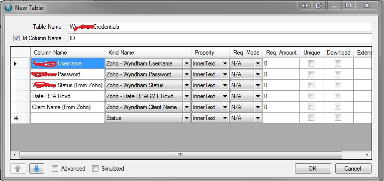Click the horizontal scrollbar thumb
Image resolution: width=384 pixels, height=181 pixels.
click(181, 155)
